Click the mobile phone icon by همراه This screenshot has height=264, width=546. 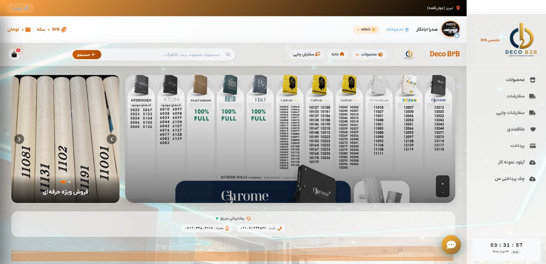[x=227, y=228]
